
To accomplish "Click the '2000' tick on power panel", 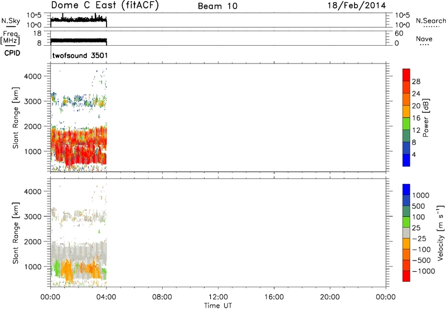I will click(x=33, y=126).
